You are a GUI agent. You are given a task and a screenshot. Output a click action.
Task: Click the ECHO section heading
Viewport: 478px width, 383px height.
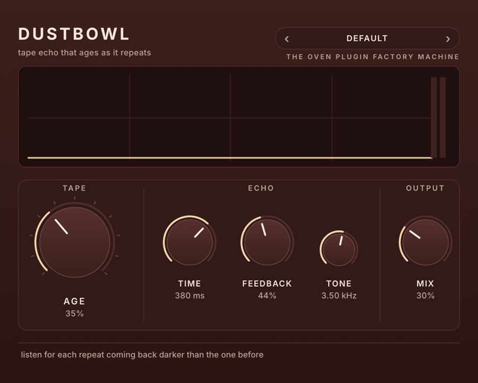(261, 188)
